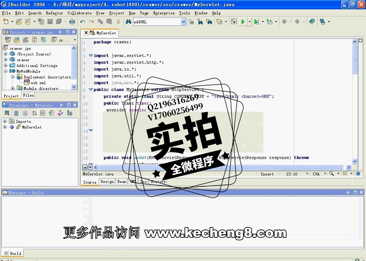Image resolution: width=366 pixels, height=261 pixels.
Task: Select the Build tab in Messages panel
Action: (13, 253)
